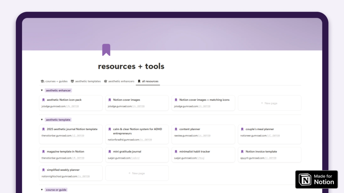344x193 pixels.
Task: Click bookmark icon on simplified weekly planner
Action: 43,170
